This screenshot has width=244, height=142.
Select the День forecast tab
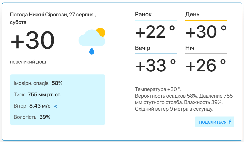(x=206, y=16)
